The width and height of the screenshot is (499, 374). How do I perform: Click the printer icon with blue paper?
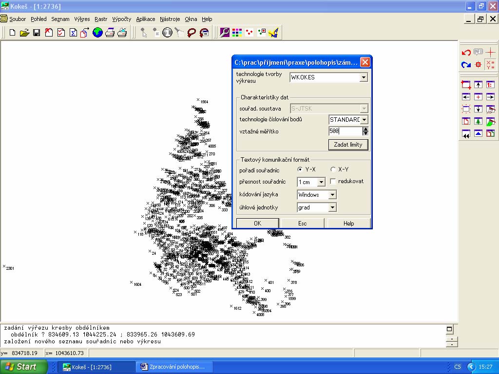tap(122, 33)
